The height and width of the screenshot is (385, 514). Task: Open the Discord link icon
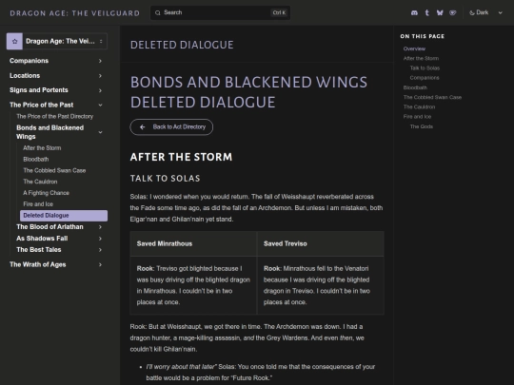click(414, 12)
